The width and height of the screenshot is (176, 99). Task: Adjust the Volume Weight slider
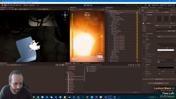tap(163, 27)
